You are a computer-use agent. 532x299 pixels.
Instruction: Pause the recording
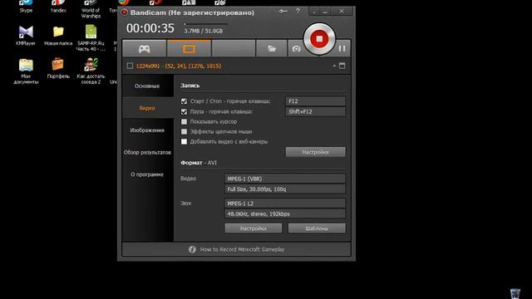[x=342, y=49]
